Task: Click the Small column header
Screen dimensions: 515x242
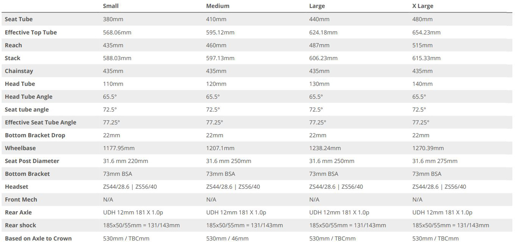Action: click(111, 6)
